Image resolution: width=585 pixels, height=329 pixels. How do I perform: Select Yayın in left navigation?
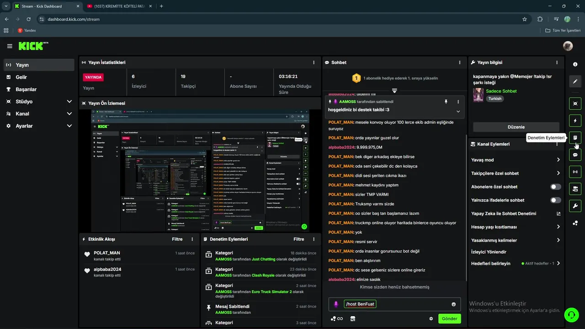39,65
